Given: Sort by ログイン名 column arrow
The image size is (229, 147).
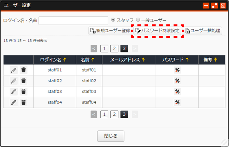Looking at the screenshot, I should [65, 60].
